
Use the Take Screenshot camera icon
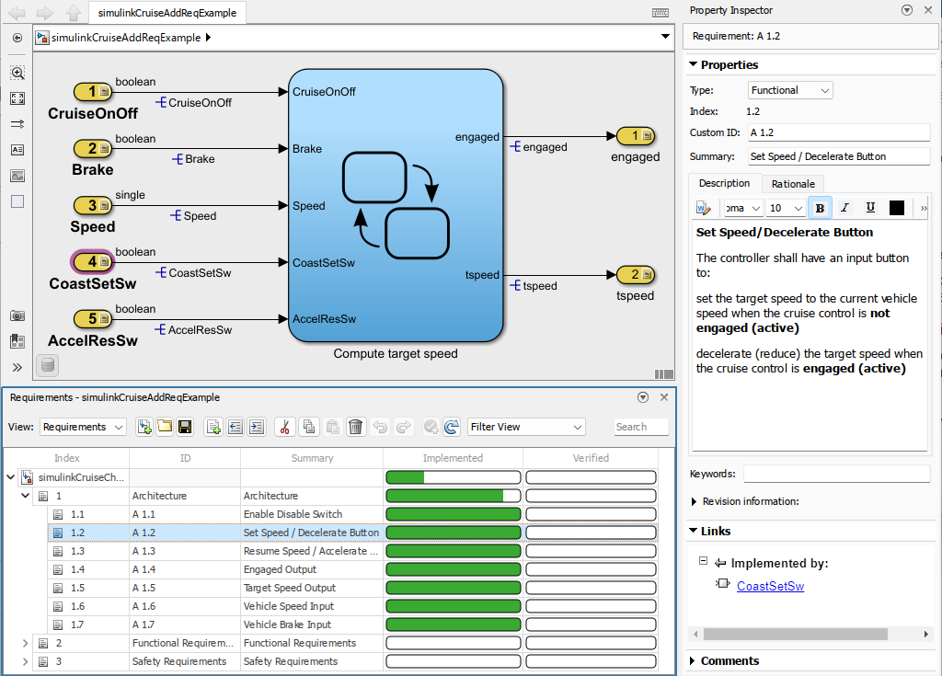click(17, 315)
